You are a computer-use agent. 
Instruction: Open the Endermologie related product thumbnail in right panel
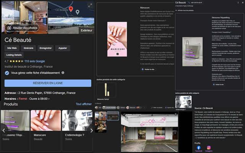point(183,102)
